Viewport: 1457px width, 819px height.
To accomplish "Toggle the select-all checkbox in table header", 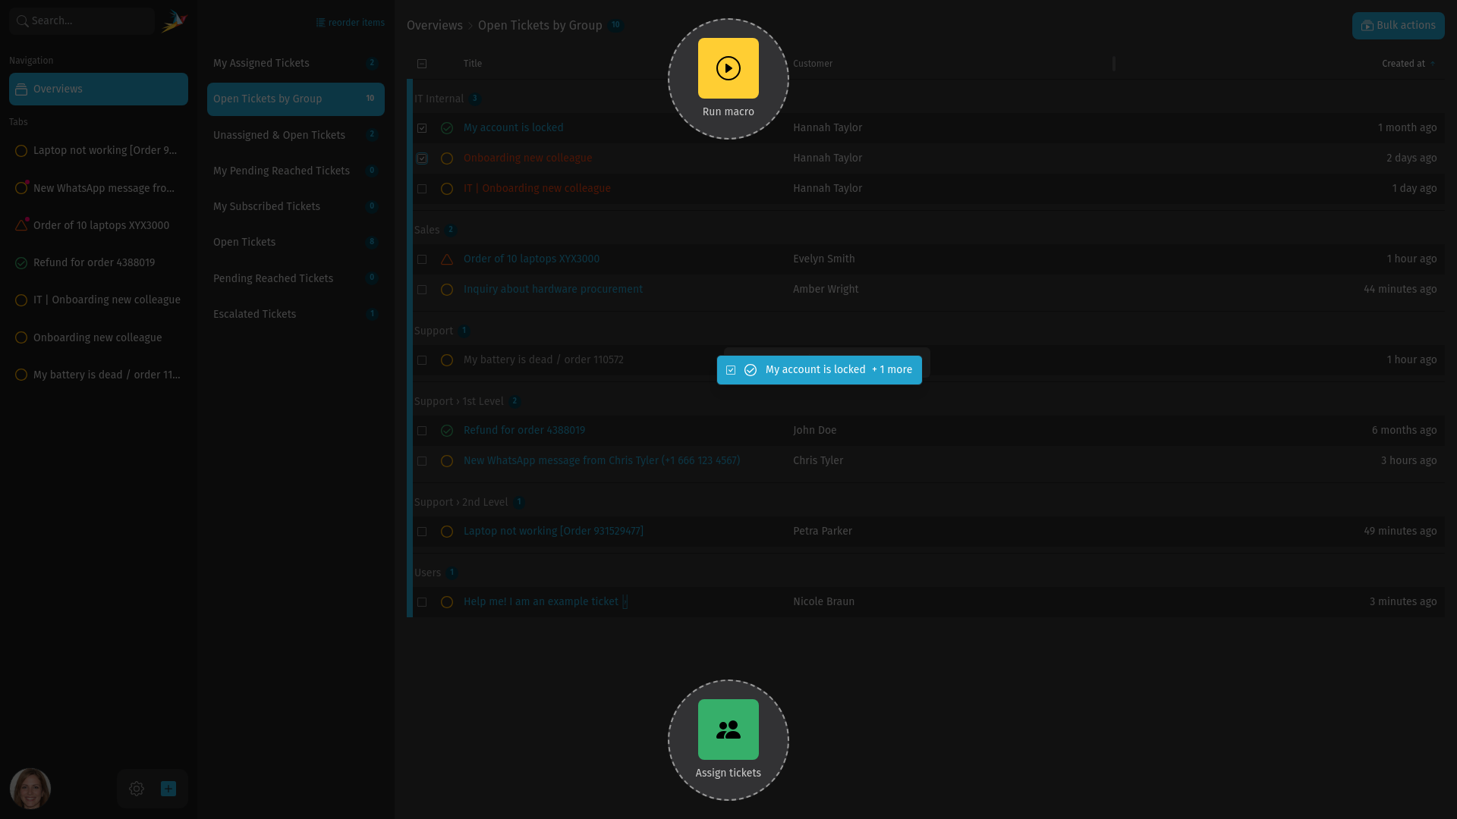I will 422,64.
